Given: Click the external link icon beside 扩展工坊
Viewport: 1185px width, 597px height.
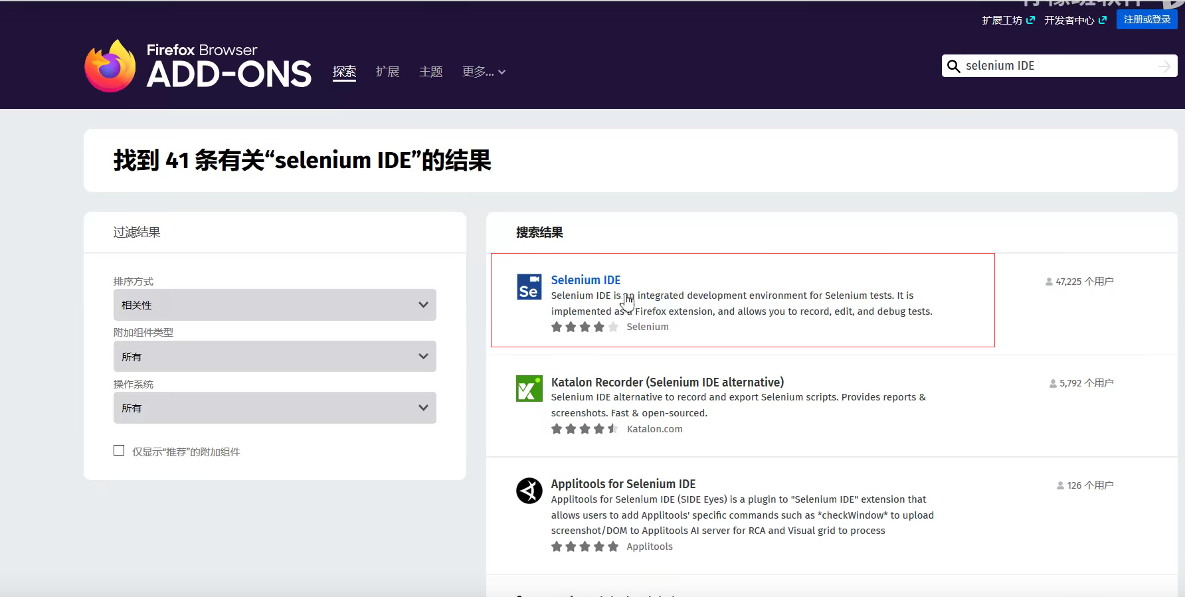Looking at the screenshot, I should tap(1030, 20).
